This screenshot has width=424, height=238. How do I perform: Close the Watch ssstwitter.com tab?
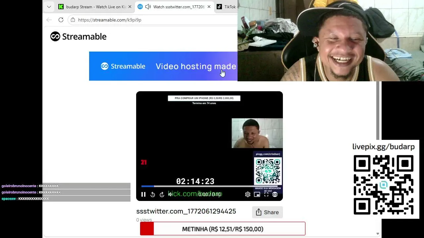pyautogui.click(x=209, y=7)
